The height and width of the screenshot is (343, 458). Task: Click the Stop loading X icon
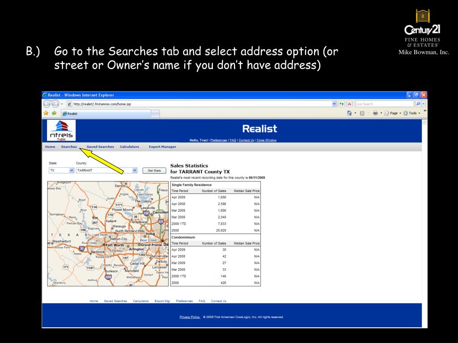349,104
